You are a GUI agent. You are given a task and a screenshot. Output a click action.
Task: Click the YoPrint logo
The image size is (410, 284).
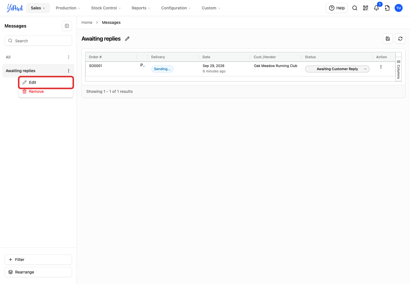[x=15, y=8]
